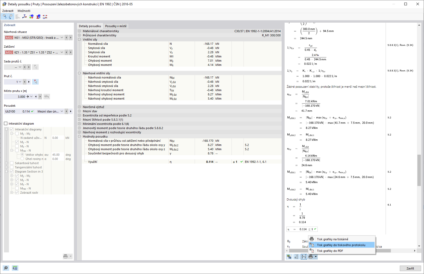
Task: Toggle the Diagram Section in 3 checkbox
Action: 12,172
